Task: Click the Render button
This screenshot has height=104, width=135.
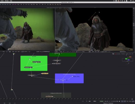Action: [x=102, y=101]
